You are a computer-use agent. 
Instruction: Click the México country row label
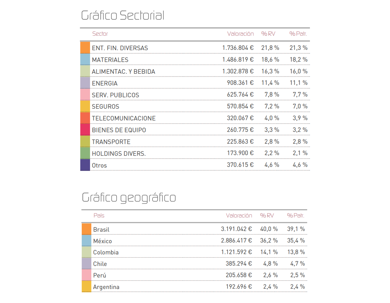(103, 241)
